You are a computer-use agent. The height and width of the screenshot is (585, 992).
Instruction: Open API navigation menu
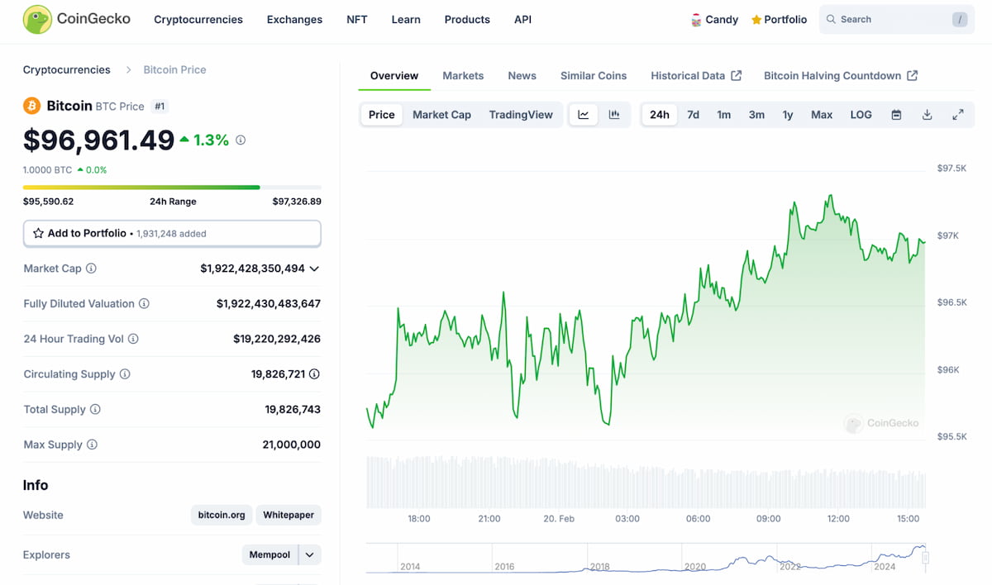(x=523, y=20)
